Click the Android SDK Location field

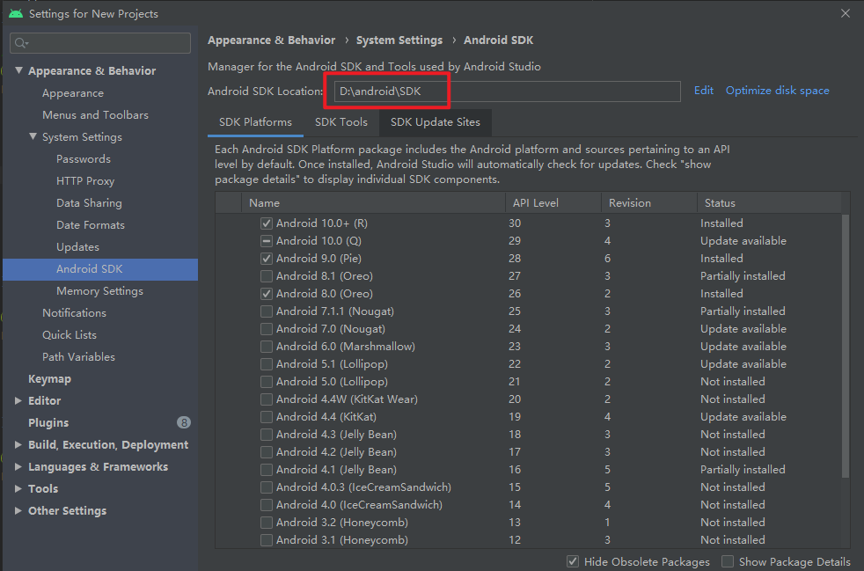[507, 92]
